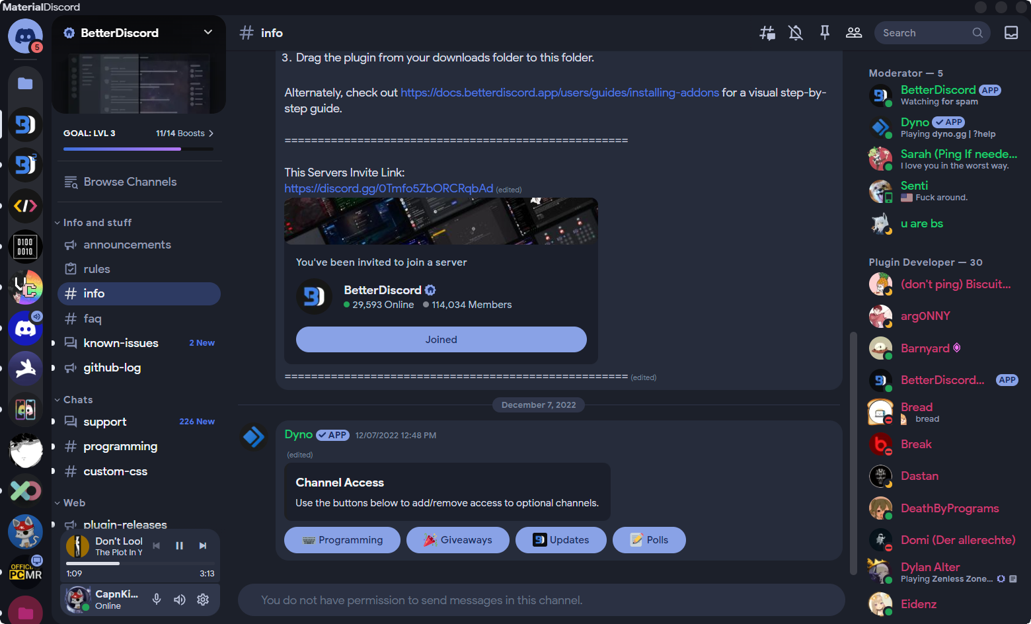Image resolution: width=1031 pixels, height=624 pixels.
Task: Open DeathByPrograms profile in member list
Action: pos(944,508)
